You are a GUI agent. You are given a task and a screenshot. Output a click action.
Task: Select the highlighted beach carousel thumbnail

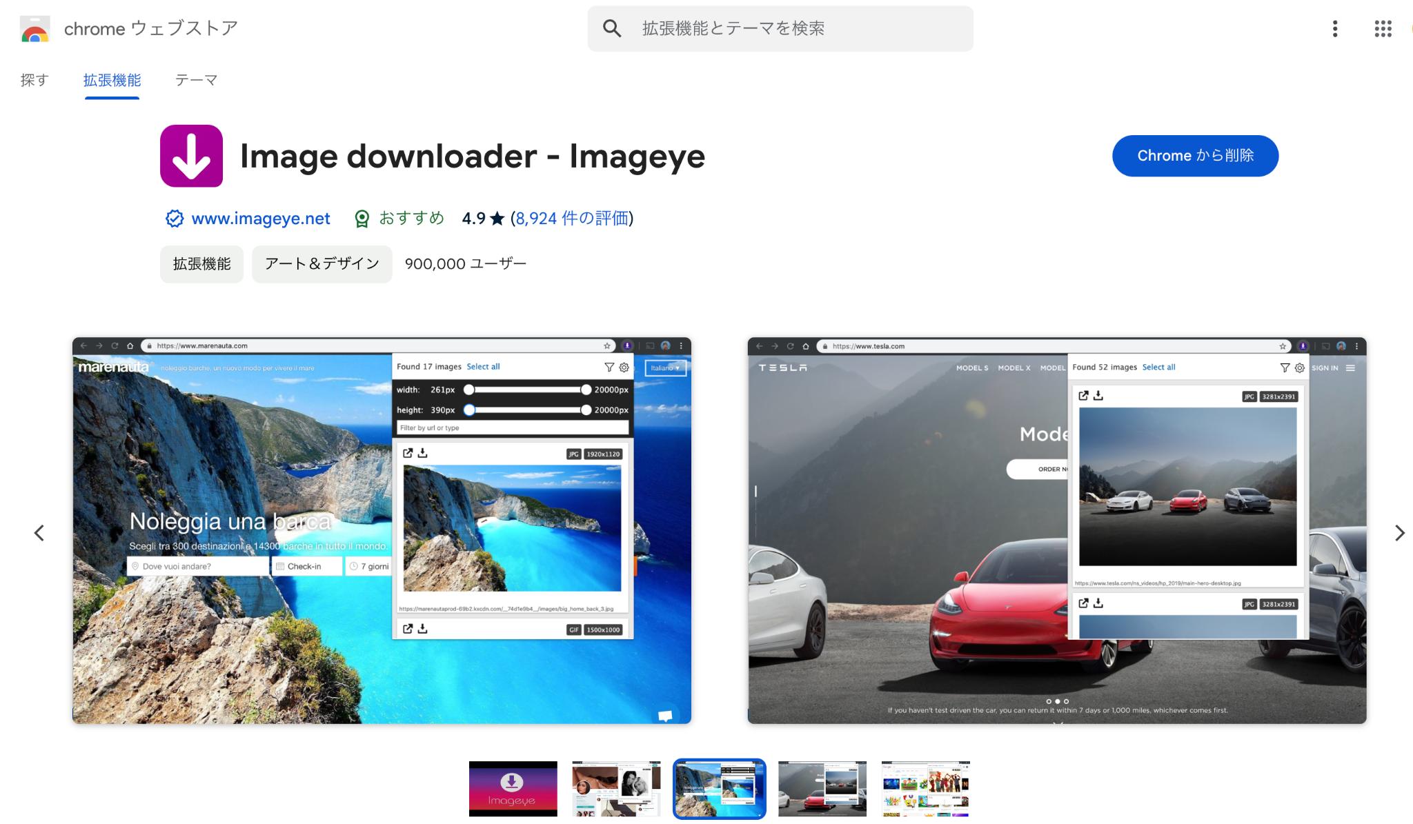point(720,789)
